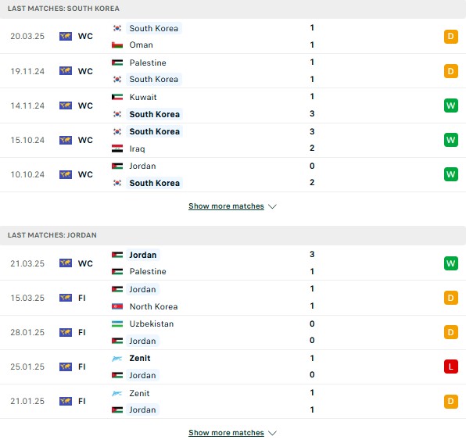Click the FI competition icon for 15.03.25 match
466x447 pixels.
click(66, 298)
